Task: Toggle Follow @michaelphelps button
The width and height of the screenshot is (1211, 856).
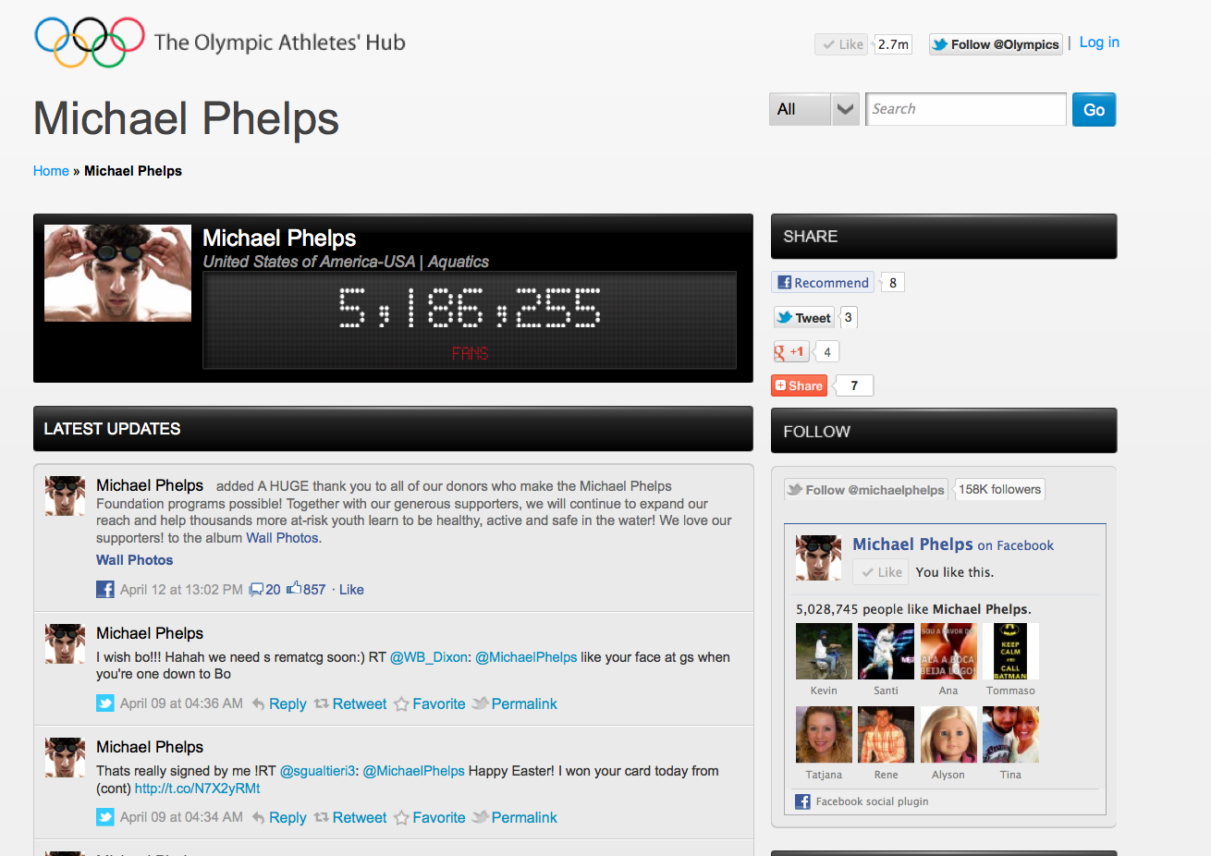Action: coord(865,490)
